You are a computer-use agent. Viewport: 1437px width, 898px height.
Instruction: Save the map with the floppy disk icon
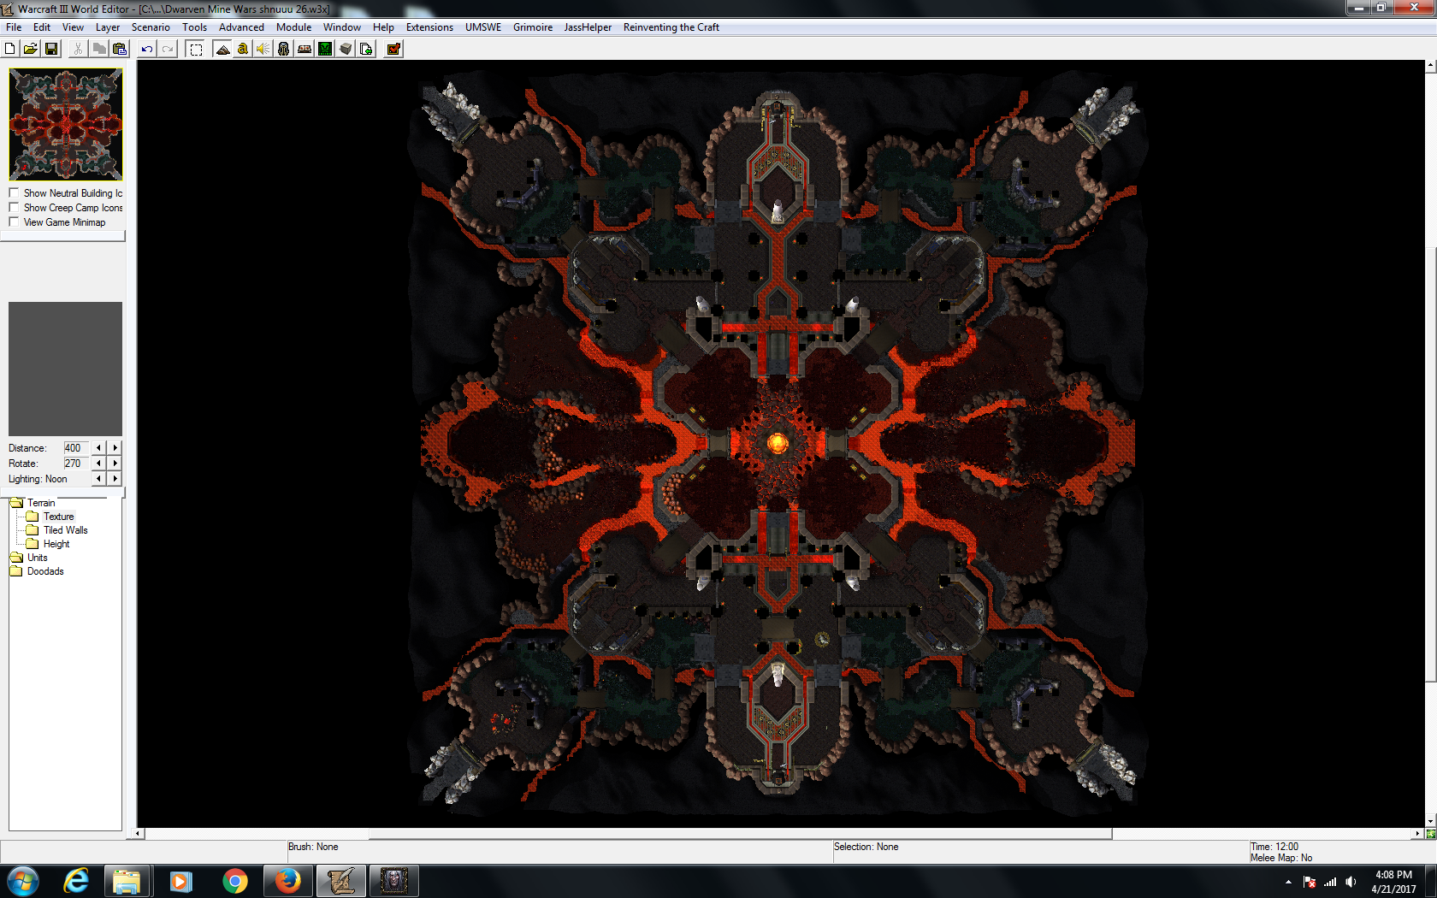coord(51,49)
